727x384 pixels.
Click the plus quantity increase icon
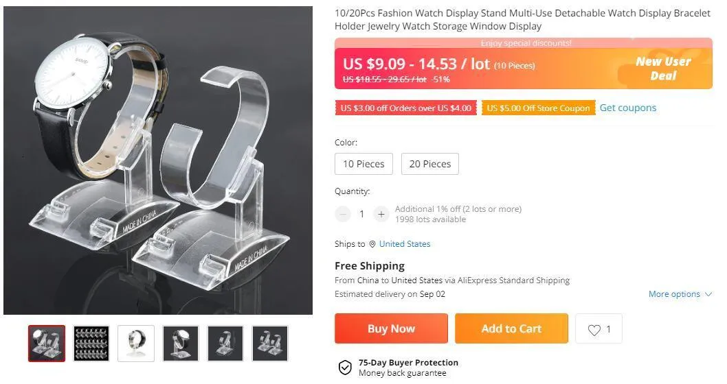381,214
